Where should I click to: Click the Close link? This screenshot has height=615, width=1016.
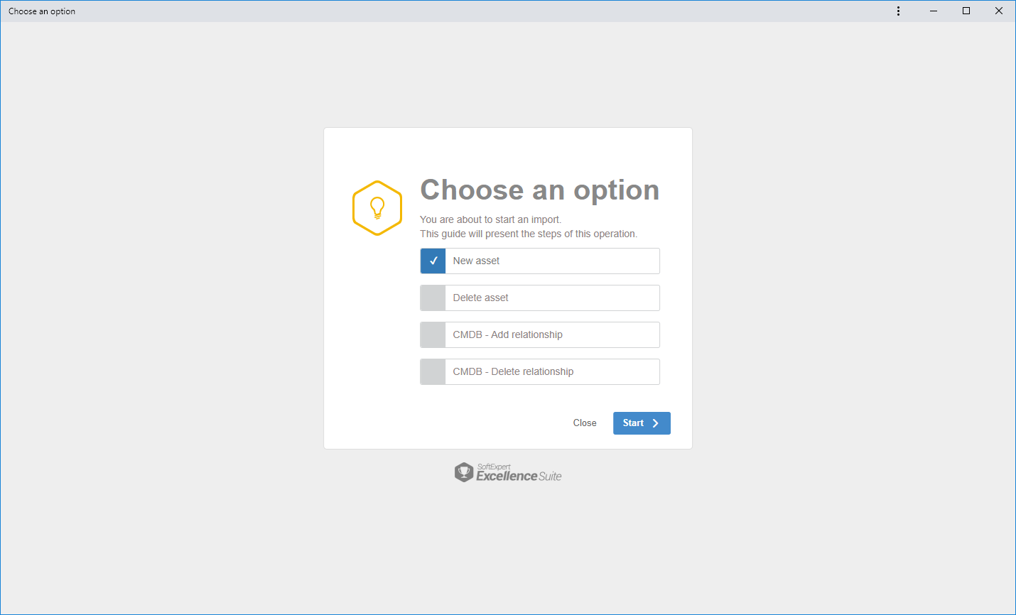(585, 423)
